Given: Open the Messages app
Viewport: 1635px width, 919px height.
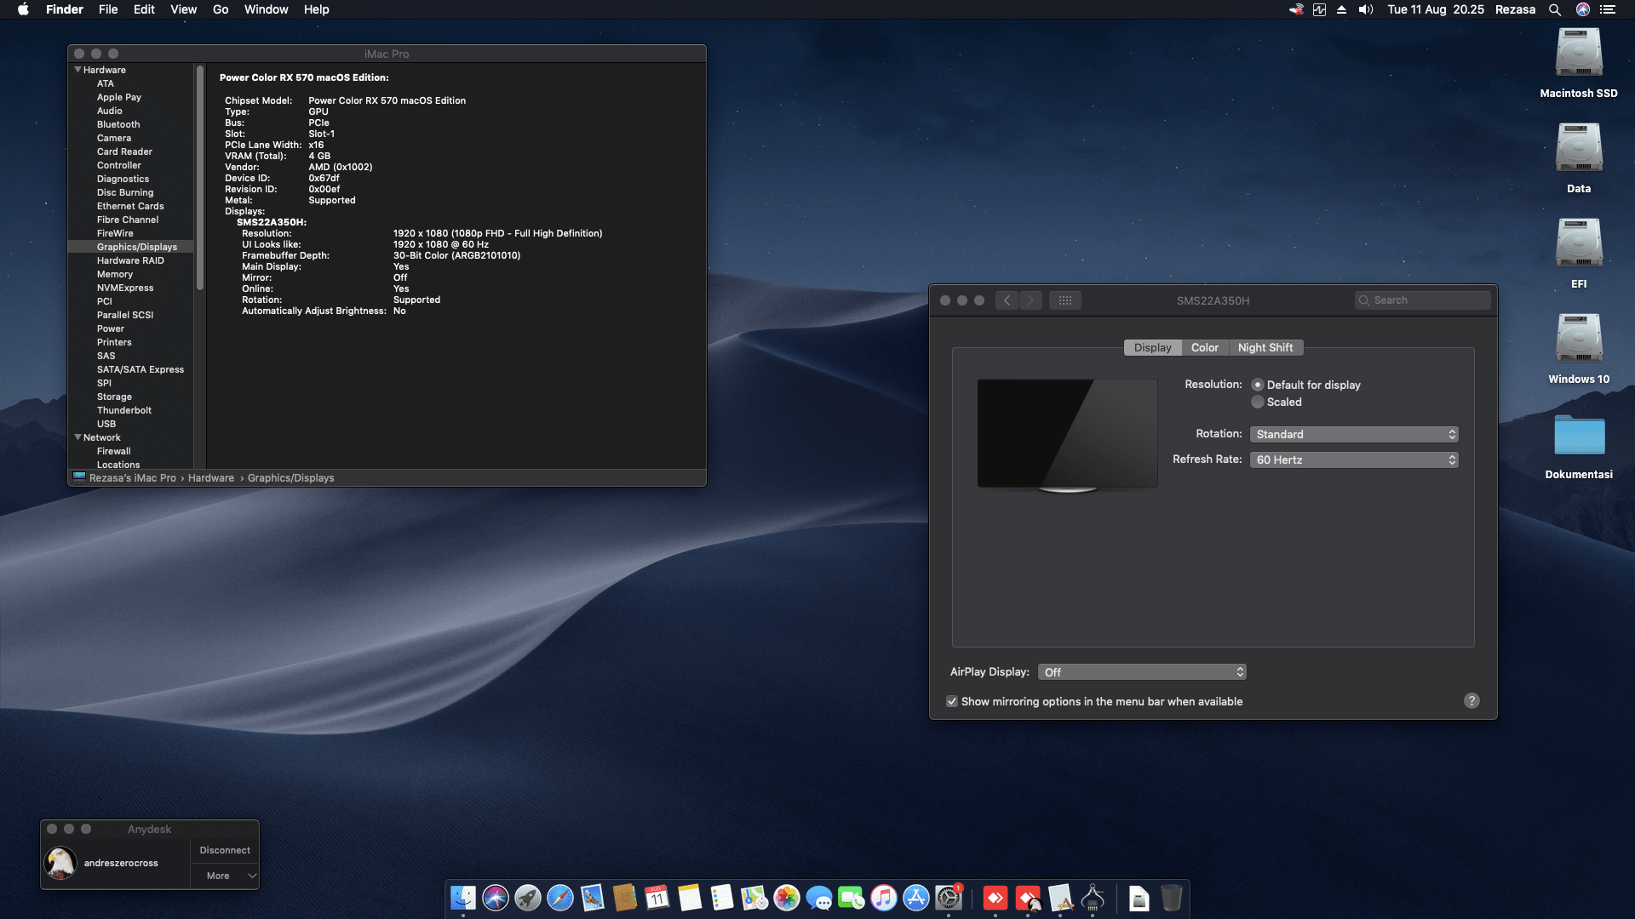Looking at the screenshot, I should [820, 898].
